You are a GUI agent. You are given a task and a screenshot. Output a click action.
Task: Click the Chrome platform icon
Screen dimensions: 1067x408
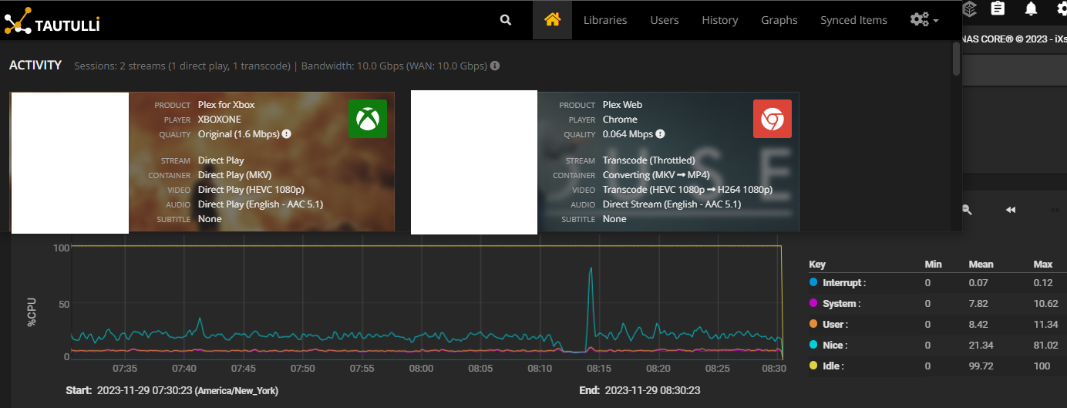772,120
